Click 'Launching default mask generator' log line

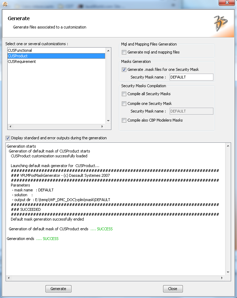pos(55,166)
